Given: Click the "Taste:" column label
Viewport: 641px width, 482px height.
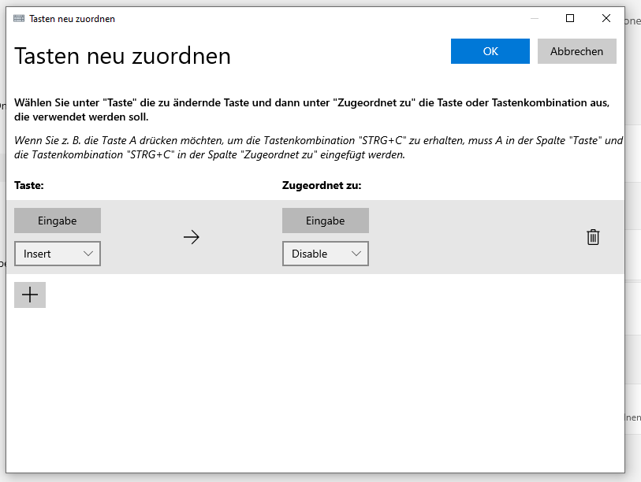Looking at the screenshot, I should tap(29, 186).
